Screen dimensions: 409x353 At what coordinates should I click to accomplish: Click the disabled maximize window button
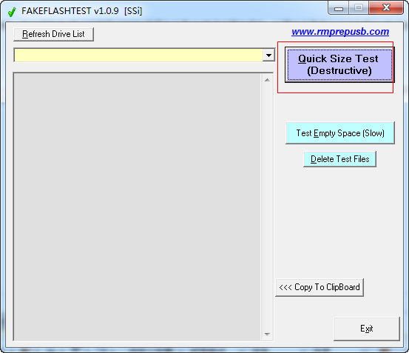[x=359, y=8]
